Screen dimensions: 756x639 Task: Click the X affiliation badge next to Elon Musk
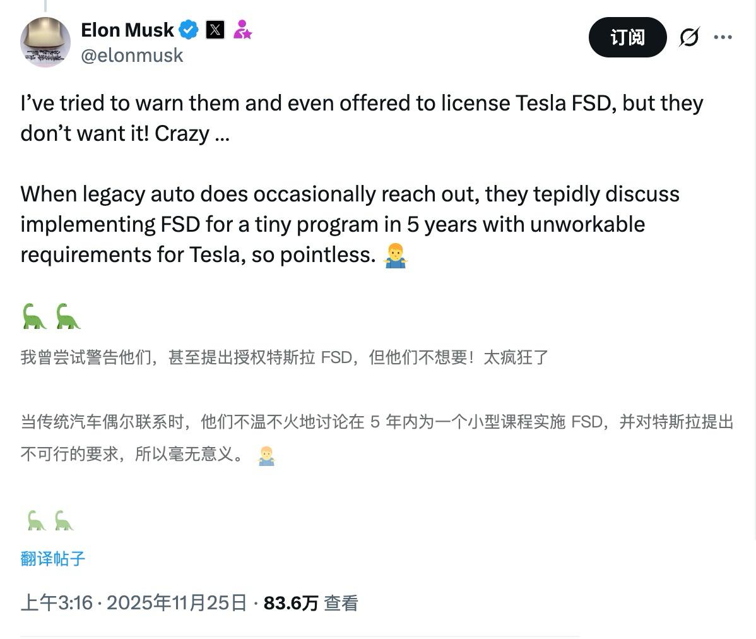(x=215, y=29)
